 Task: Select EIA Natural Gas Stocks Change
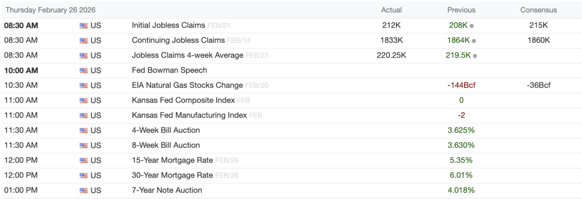(187, 86)
